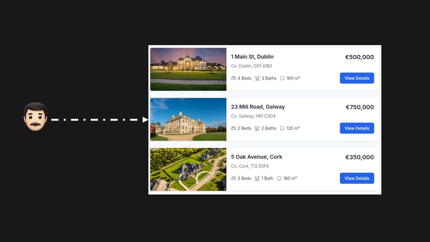This screenshot has height=242, width=430.
Task: Click the bed icon on Cork listing
Action: pyautogui.click(x=234, y=178)
